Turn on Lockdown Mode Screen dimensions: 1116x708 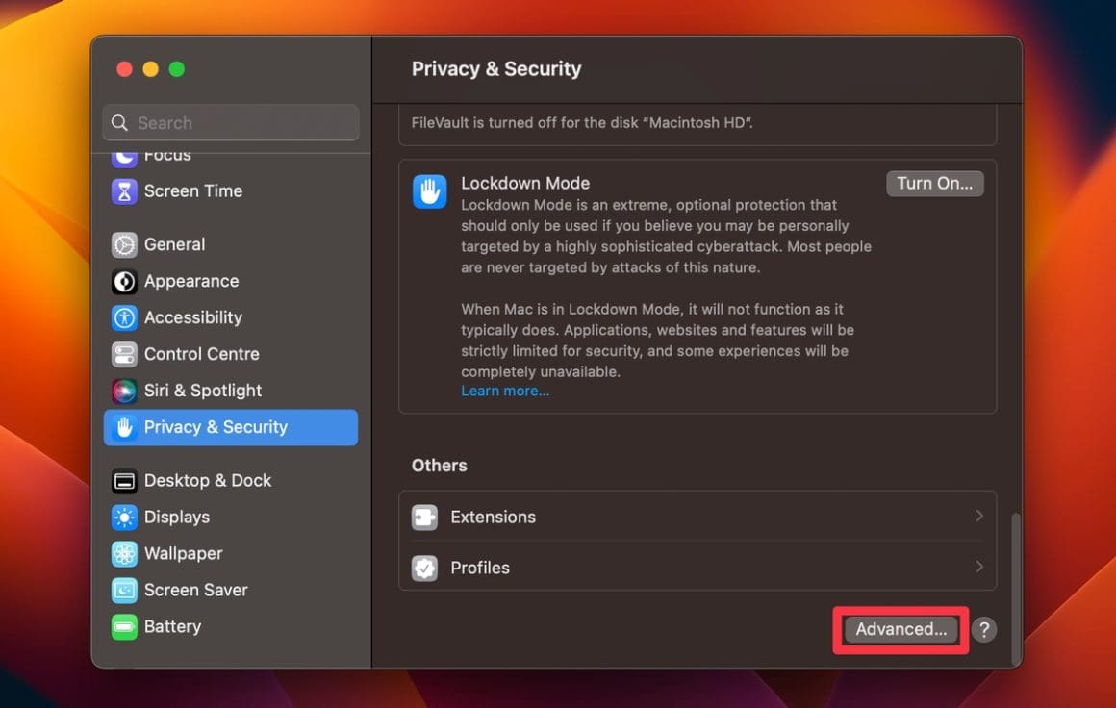click(x=934, y=183)
